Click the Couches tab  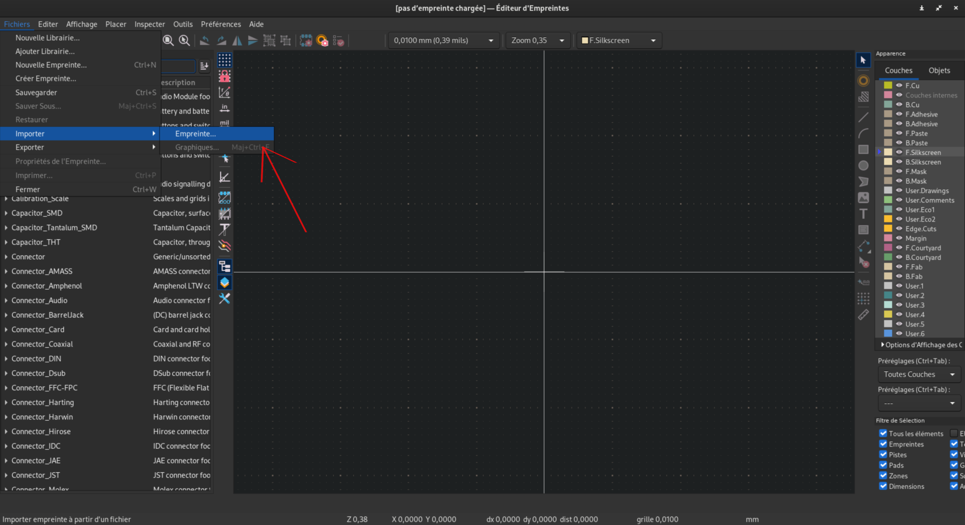[898, 71]
